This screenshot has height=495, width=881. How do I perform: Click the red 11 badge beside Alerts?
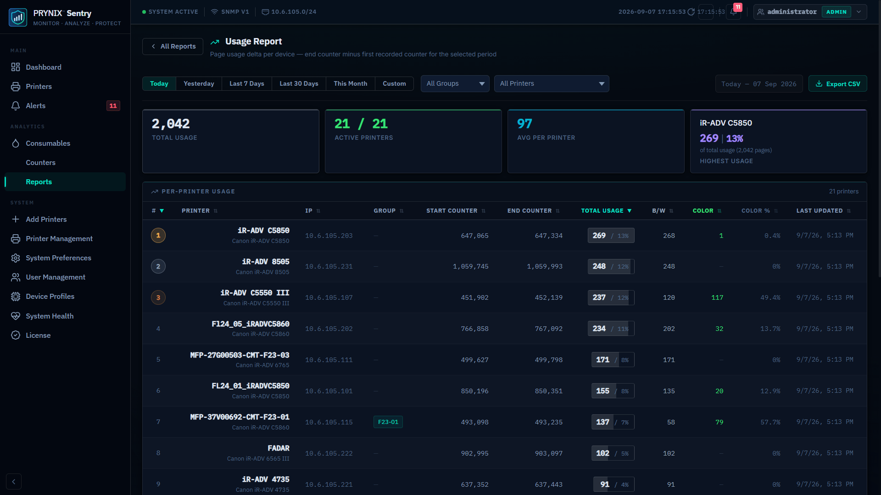point(113,106)
